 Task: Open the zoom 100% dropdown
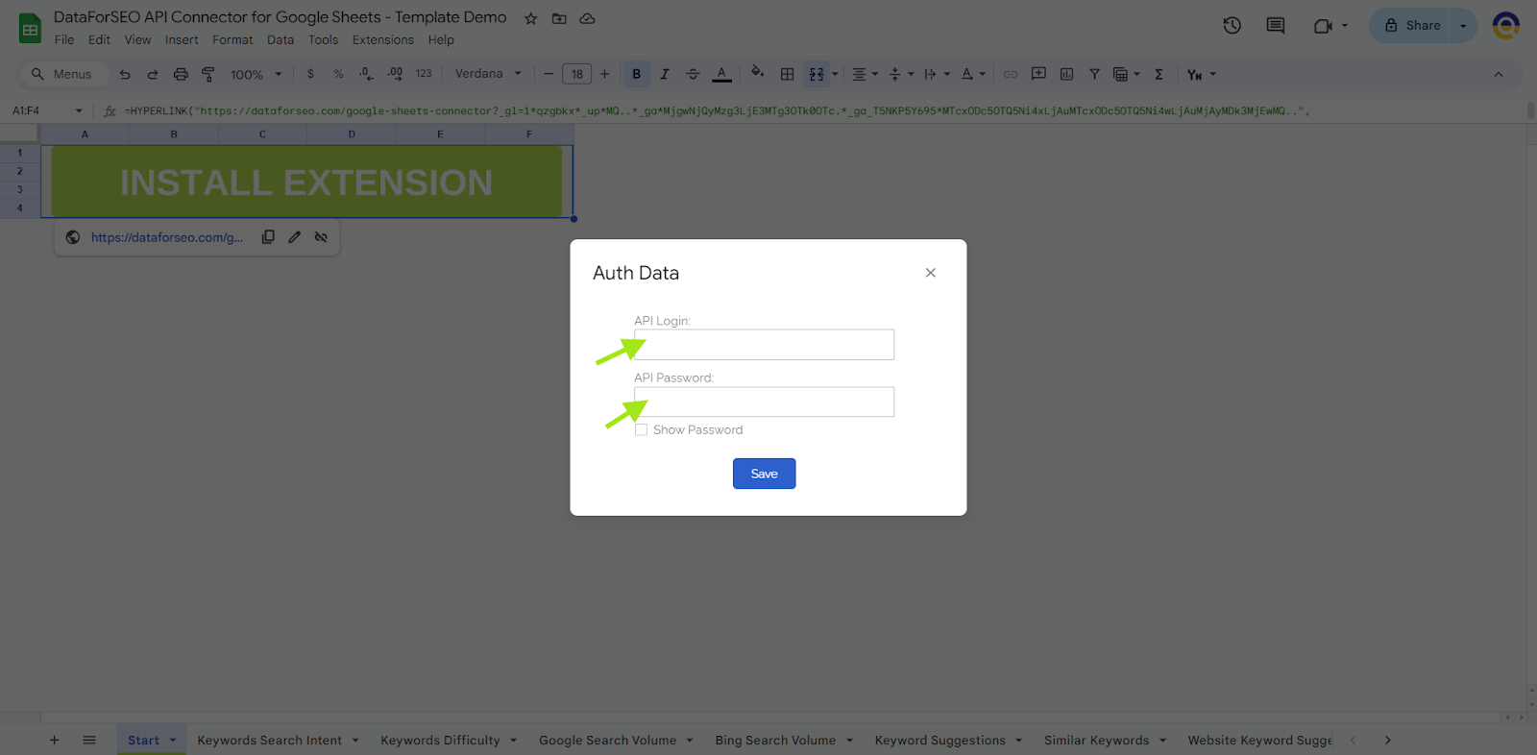(256, 74)
